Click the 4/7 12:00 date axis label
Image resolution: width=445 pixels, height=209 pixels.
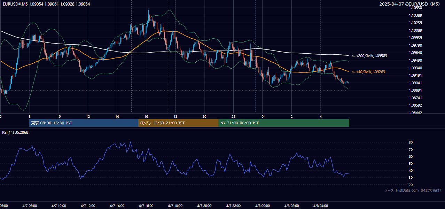point(88,206)
